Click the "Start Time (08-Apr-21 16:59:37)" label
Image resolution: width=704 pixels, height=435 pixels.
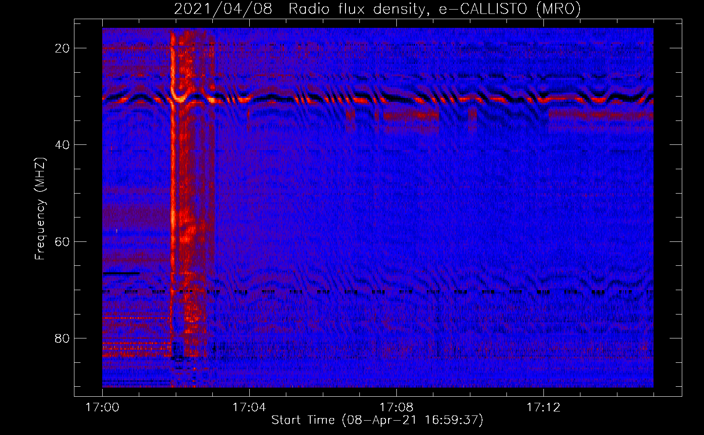click(377, 420)
